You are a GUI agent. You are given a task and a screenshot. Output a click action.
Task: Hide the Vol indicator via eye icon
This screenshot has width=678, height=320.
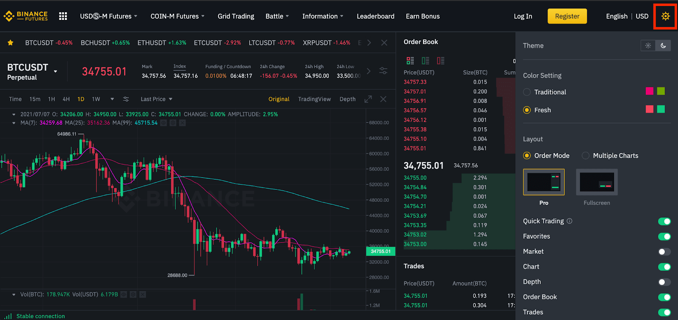(x=124, y=294)
